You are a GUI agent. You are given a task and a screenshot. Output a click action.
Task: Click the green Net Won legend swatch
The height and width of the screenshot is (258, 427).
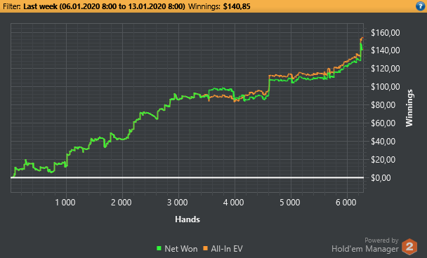point(159,248)
